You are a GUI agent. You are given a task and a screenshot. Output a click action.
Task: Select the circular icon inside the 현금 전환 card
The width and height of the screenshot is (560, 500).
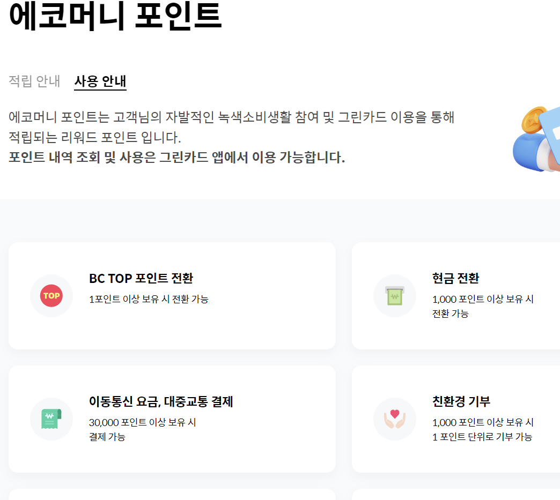click(395, 295)
